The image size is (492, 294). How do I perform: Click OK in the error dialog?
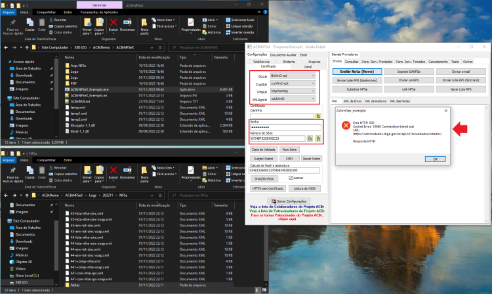coord(435,159)
